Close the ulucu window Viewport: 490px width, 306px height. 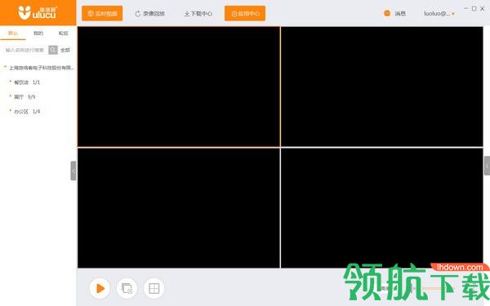point(482,8)
